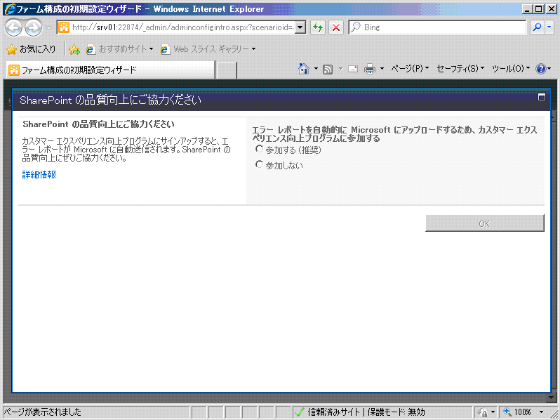Click the OK button
Image resolution: width=560 pixels, height=420 pixels.
[x=485, y=223]
